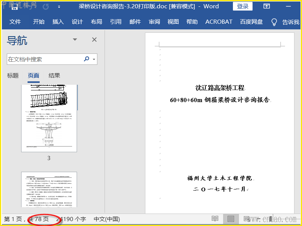This screenshot has height=226, width=302.
Task: Switch to the 布局 ribbon tab
Action: coord(97,22)
